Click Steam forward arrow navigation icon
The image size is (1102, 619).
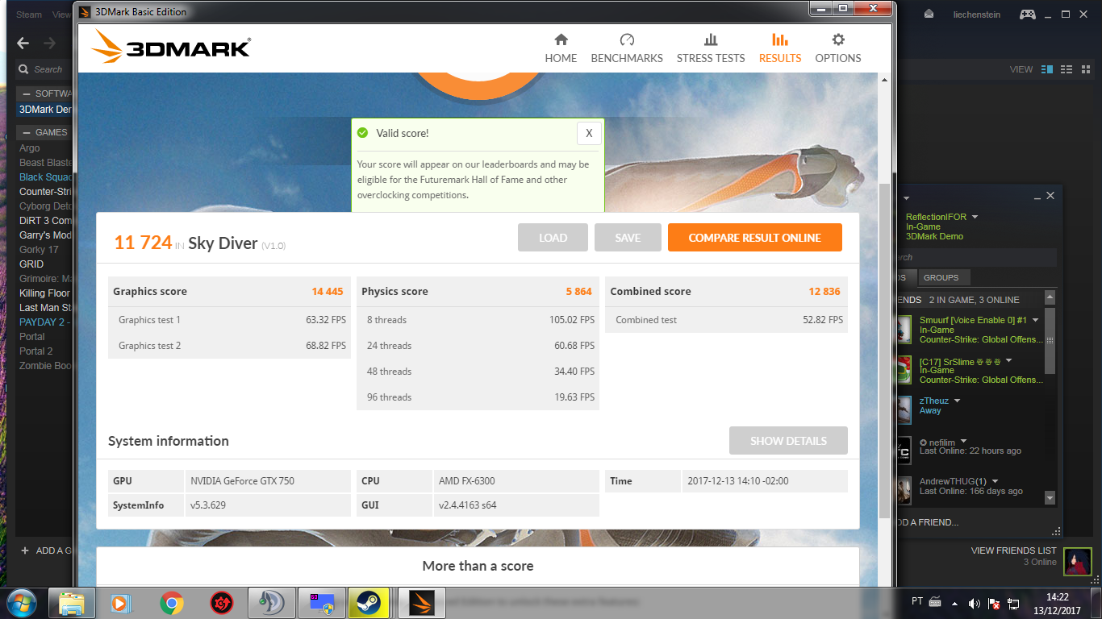pos(50,44)
